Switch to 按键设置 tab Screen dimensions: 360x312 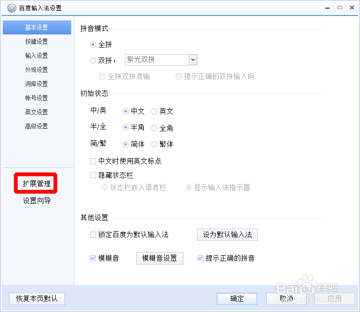36,41
